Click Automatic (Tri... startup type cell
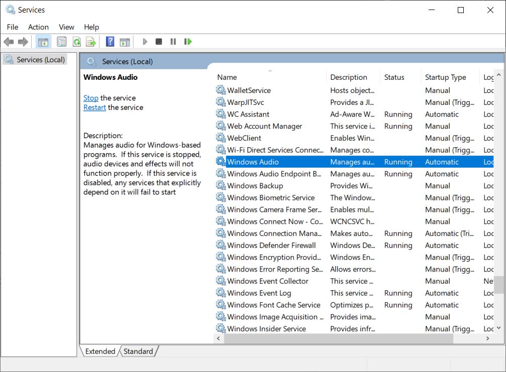This screenshot has width=506, height=372. pos(449,233)
